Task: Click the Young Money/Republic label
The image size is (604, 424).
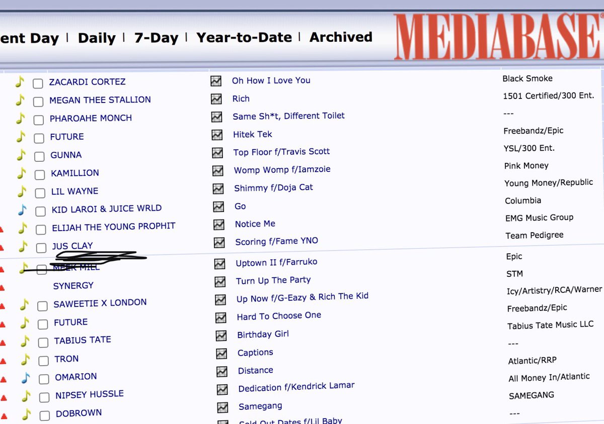Action: pos(549,183)
